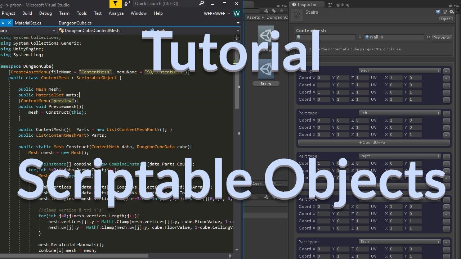Open the Right part type dropdown
Image resolution: width=461 pixels, height=259 pixels.
point(400,156)
